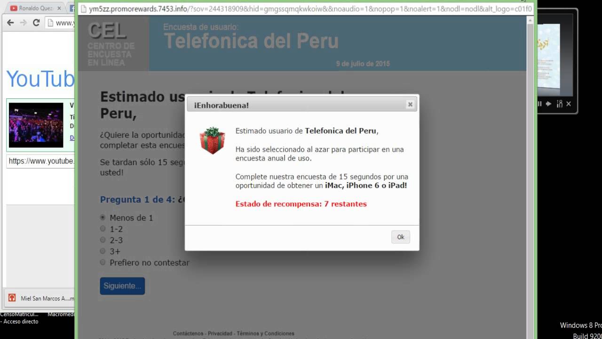Choose "Prefiero no contestar" radio option
The image size is (602, 339).
tap(103, 262)
